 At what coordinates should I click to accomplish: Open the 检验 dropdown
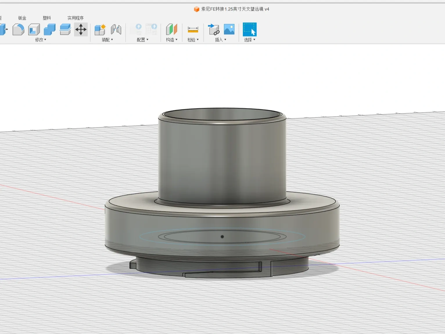pyautogui.click(x=193, y=40)
